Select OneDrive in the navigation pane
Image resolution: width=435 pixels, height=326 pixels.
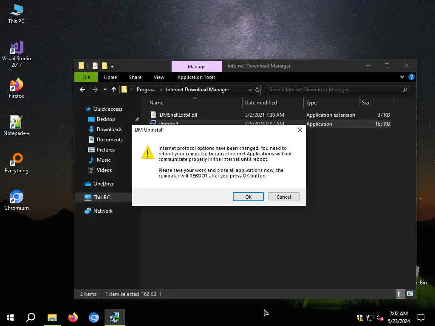(104, 184)
